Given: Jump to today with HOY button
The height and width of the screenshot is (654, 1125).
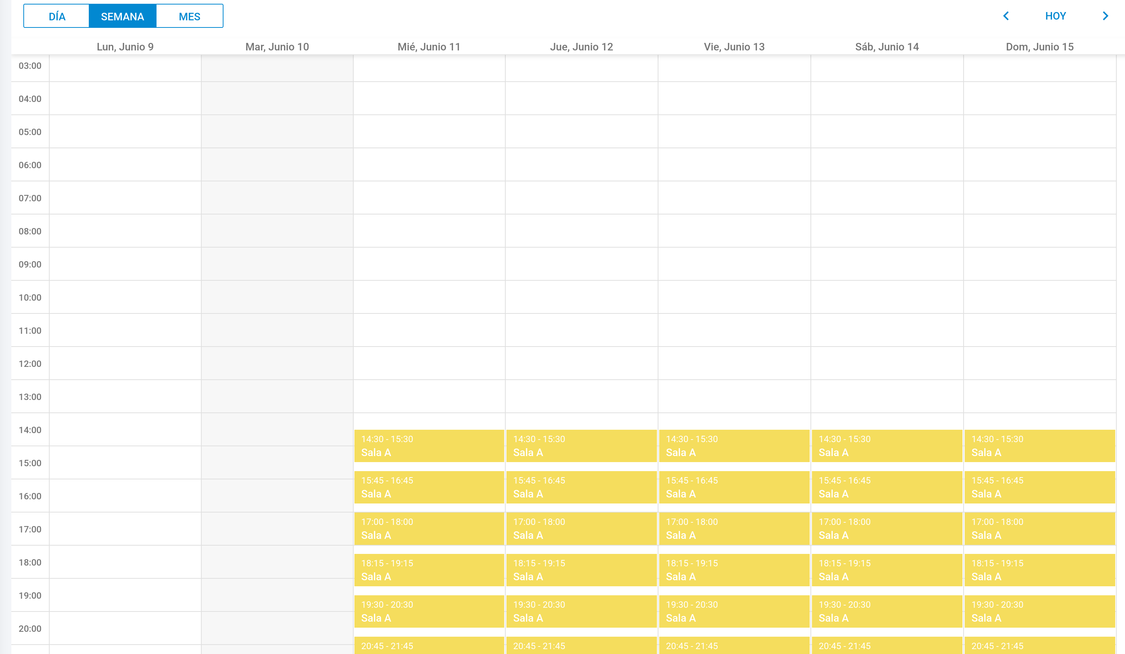Looking at the screenshot, I should click(1055, 16).
